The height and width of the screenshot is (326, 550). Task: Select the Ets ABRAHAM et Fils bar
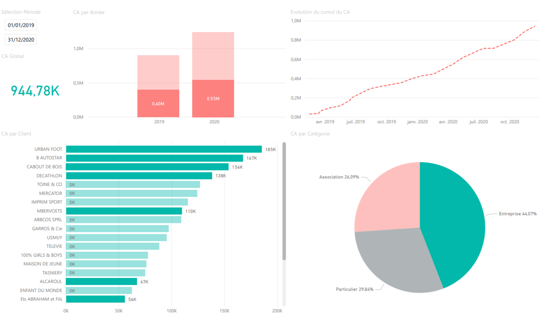95,299
